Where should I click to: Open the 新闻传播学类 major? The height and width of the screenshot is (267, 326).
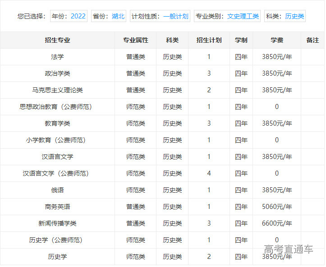(x=57, y=223)
